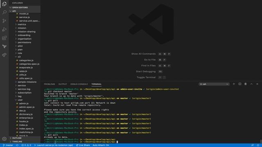Screen dimensions: 262x147
Task: Collapse the OPEN EDITORS section
Action: point(25,7)
